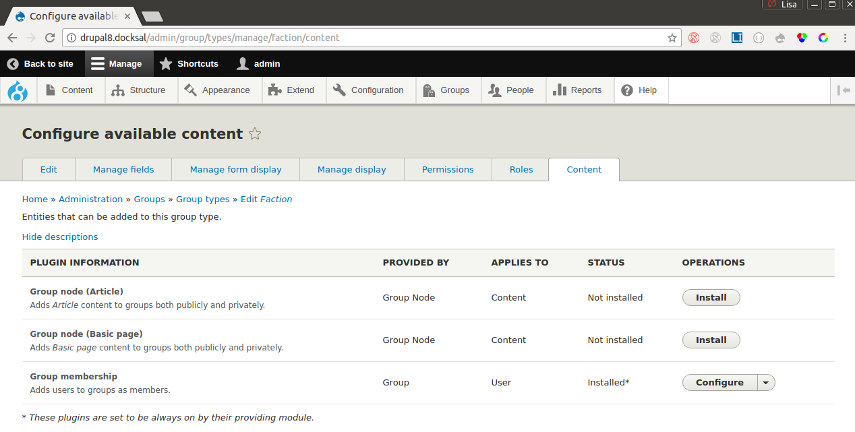Click the blue square extension icon

pyautogui.click(x=737, y=38)
